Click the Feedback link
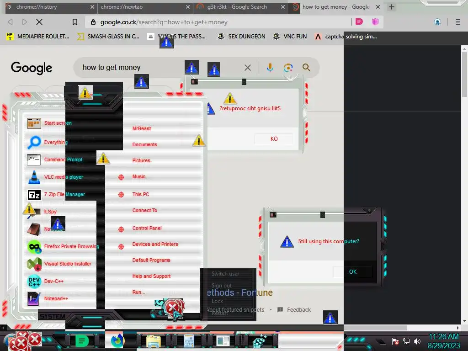The image size is (468, 351). click(x=294, y=310)
